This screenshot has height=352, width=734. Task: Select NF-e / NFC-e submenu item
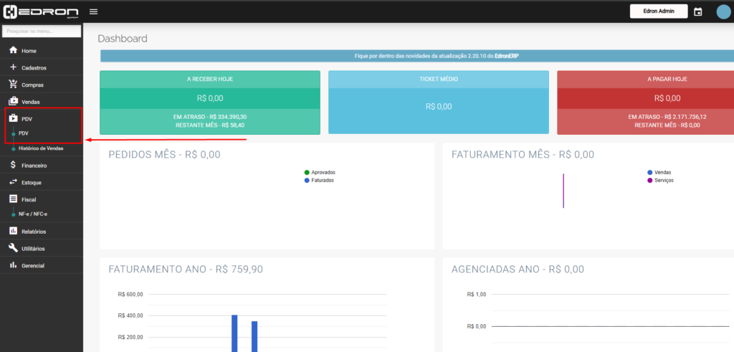click(x=33, y=214)
